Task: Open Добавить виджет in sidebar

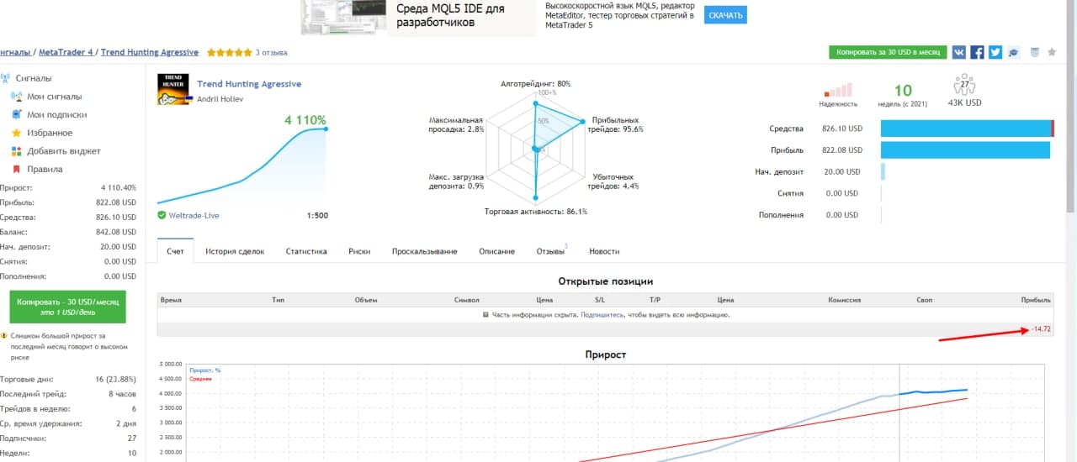Action: [63, 151]
